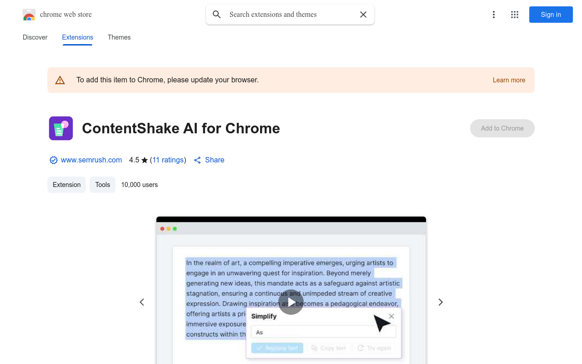
Task: Clear the search field with X
Action: point(363,15)
